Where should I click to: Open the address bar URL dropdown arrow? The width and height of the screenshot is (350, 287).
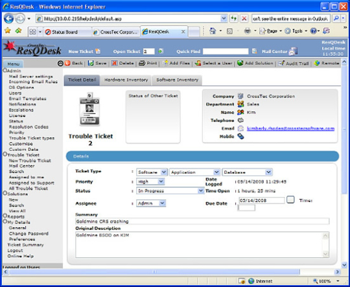point(224,19)
